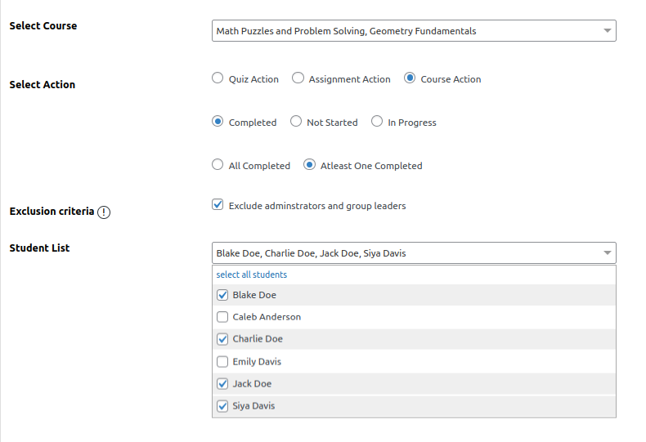Select the Quiz Action radio button

pos(218,78)
